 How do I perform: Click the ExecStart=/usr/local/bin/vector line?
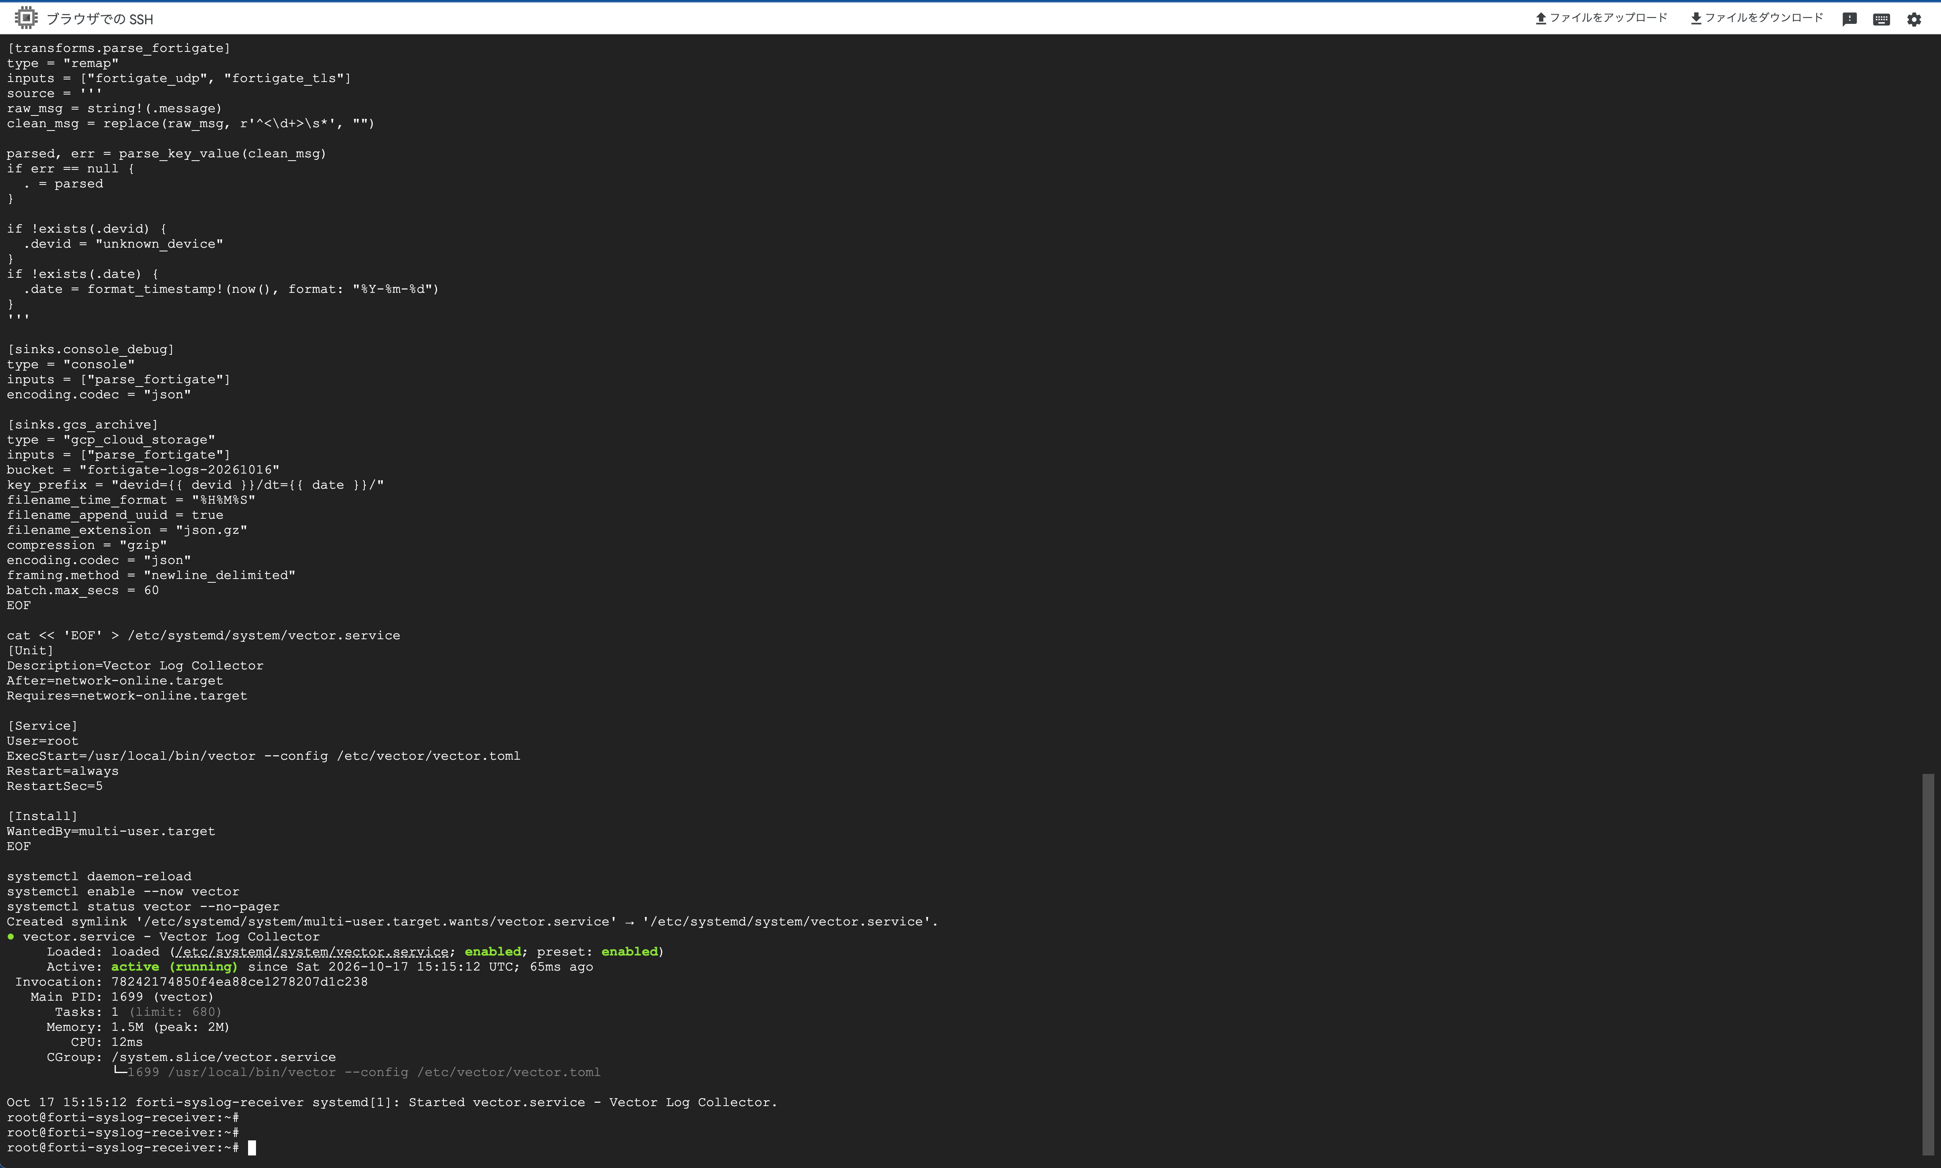pyautogui.click(x=264, y=756)
